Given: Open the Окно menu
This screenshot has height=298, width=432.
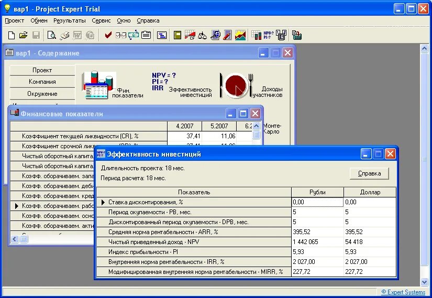Looking at the screenshot, I should click(x=124, y=20).
